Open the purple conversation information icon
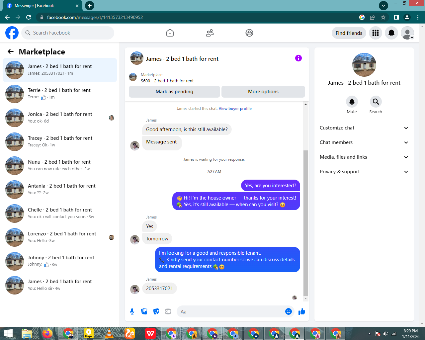Image resolution: width=425 pixels, height=340 pixels. point(298,58)
